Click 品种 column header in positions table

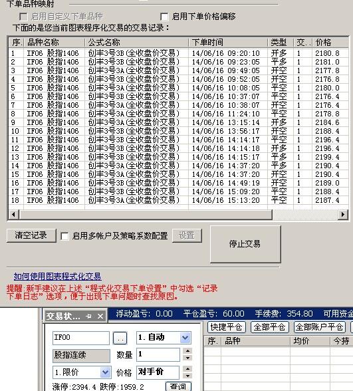pos(256,341)
